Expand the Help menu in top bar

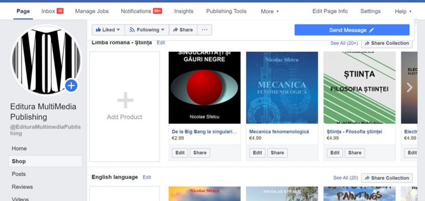pos(403,12)
